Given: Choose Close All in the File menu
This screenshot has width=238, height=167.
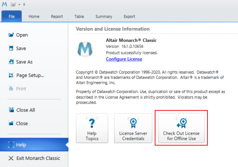Looking at the screenshot, I should 34,110.
